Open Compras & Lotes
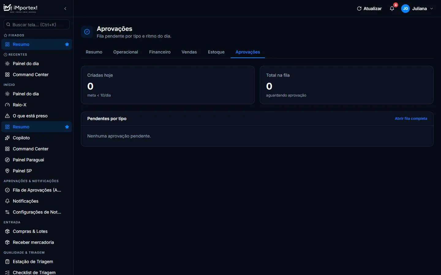The image size is (441, 275). click(36, 231)
